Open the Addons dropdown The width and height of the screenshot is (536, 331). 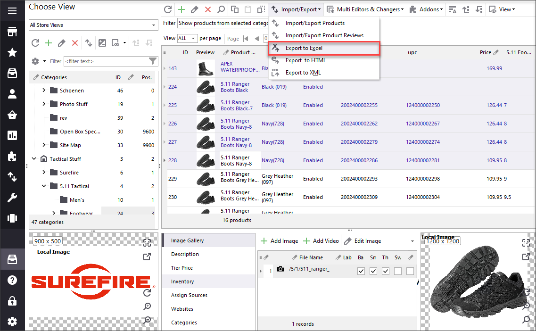pos(426,9)
